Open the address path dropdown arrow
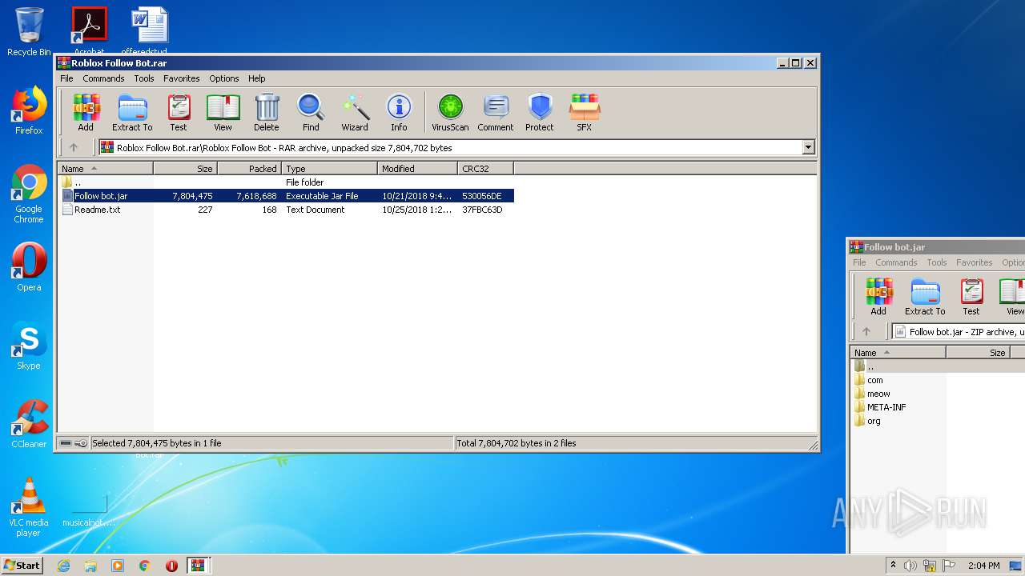This screenshot has height=576, width=1025. 808,147
